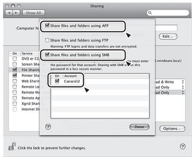Uncheck Share files and folders using SMB

47,55
